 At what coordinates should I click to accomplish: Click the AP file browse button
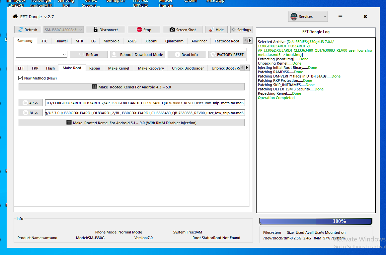point(31,103)
